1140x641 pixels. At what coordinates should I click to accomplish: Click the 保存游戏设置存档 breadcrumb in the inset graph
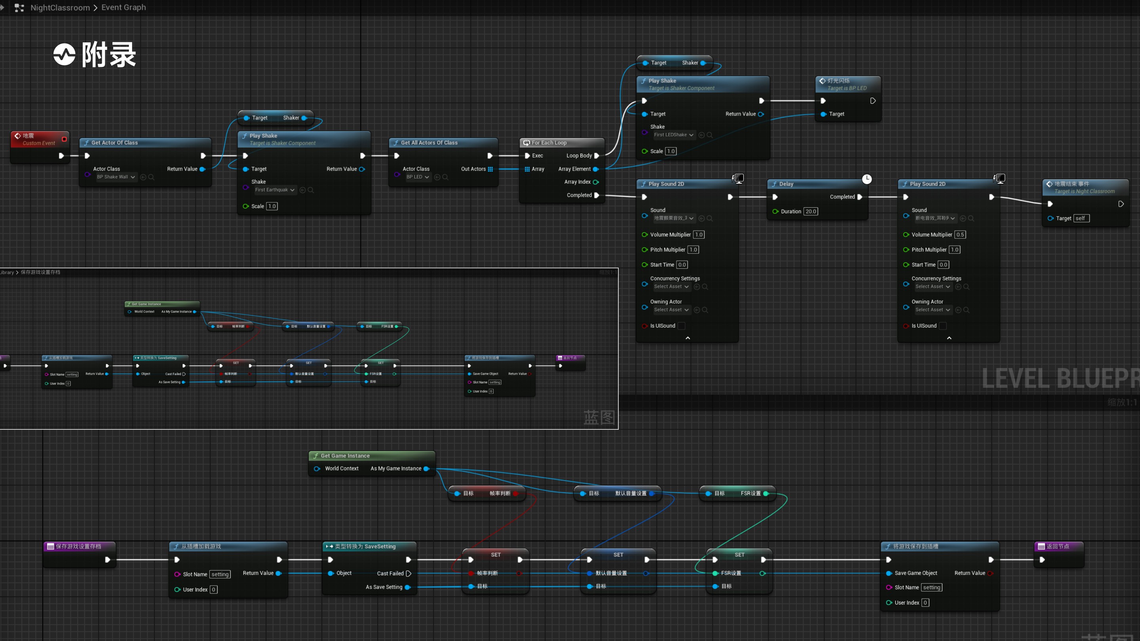pyautogui.click(x=40, y=273)
